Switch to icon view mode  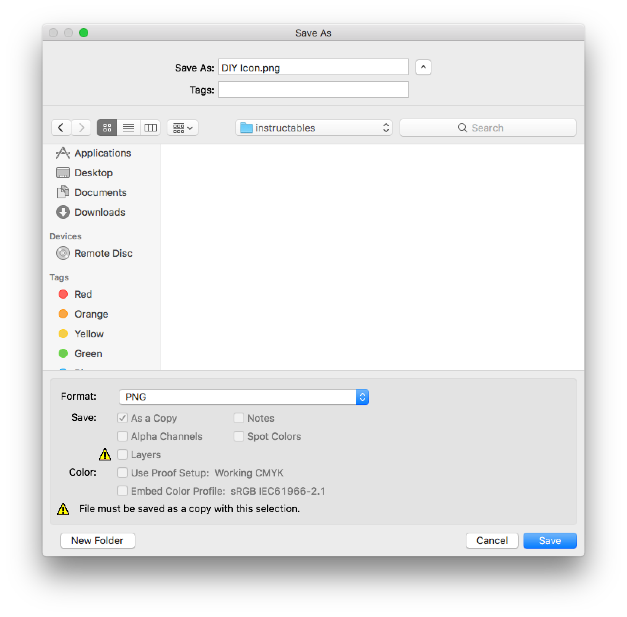tap(107, 128)
